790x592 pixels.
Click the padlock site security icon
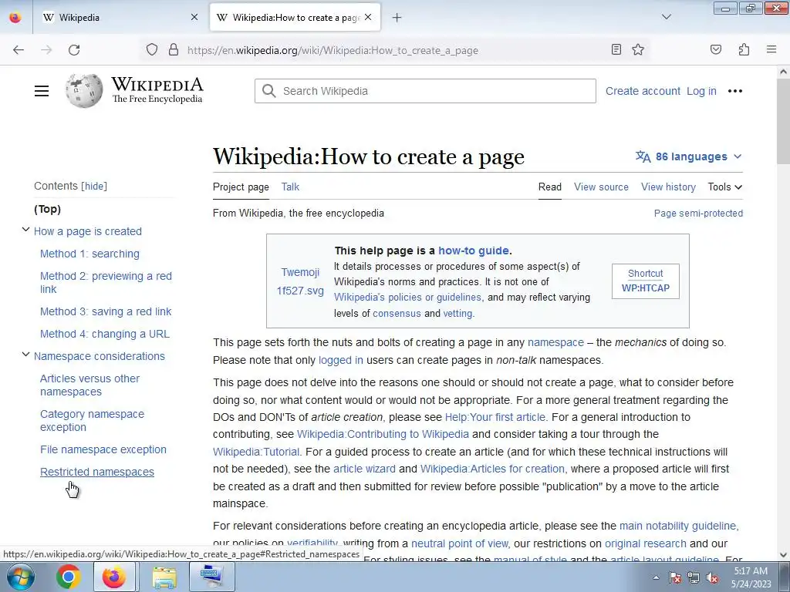click(x=174, y=50)
